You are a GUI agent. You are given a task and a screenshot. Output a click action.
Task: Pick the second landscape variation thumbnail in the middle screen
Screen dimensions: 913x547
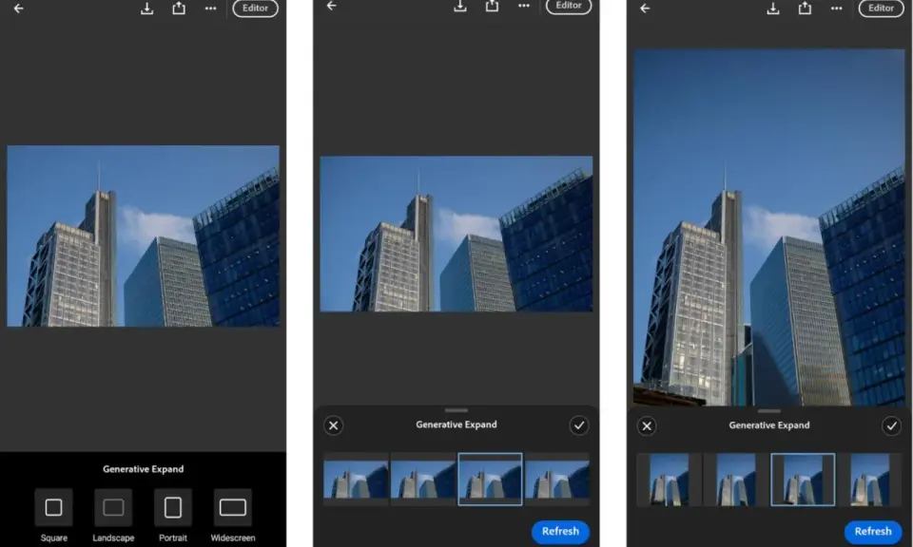[422, 480]
